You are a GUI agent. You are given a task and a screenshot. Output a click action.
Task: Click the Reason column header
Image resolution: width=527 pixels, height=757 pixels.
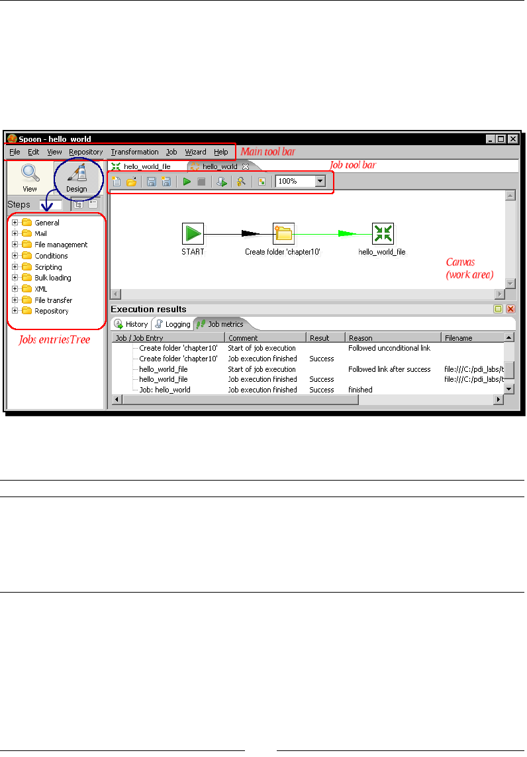(x=393, y=338)
